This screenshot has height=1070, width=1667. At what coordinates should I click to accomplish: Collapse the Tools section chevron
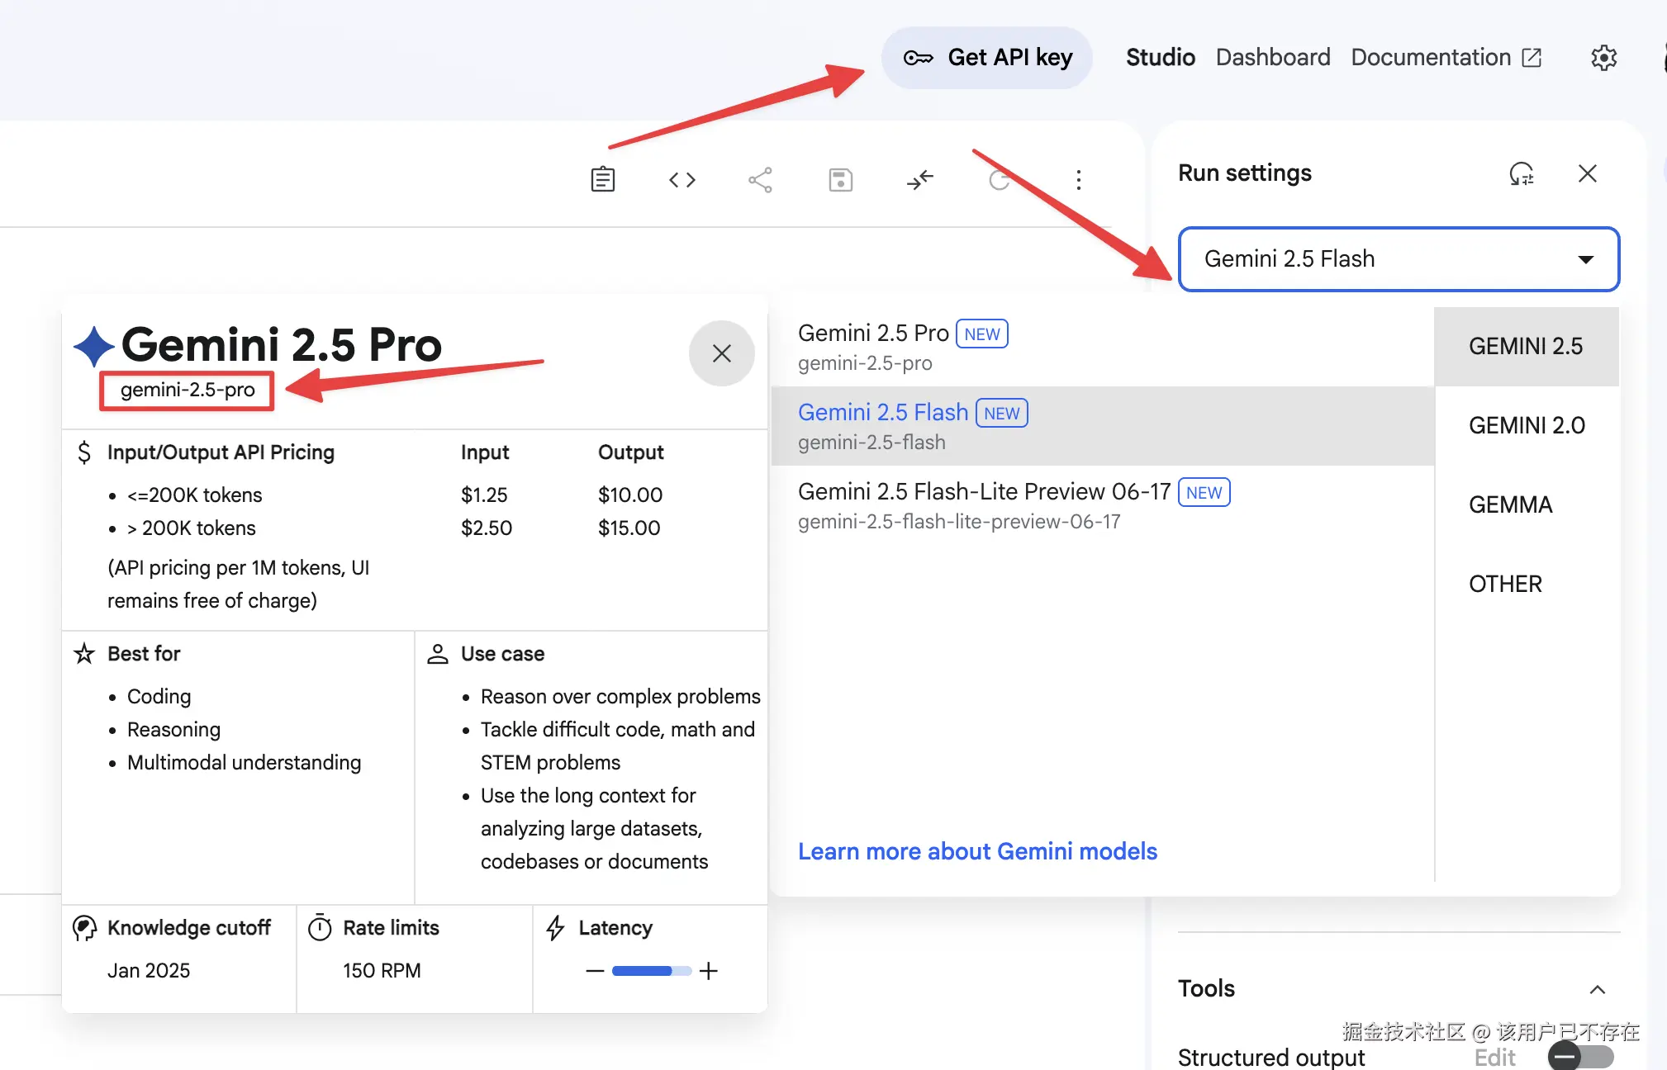[x=1598, y=989]
